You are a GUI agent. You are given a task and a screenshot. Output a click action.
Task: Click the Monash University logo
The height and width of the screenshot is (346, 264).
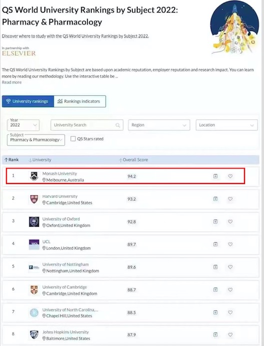34,176
